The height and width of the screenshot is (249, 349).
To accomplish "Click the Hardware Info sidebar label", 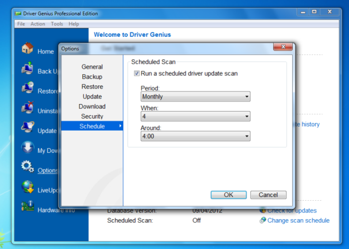I will (56, 210).
